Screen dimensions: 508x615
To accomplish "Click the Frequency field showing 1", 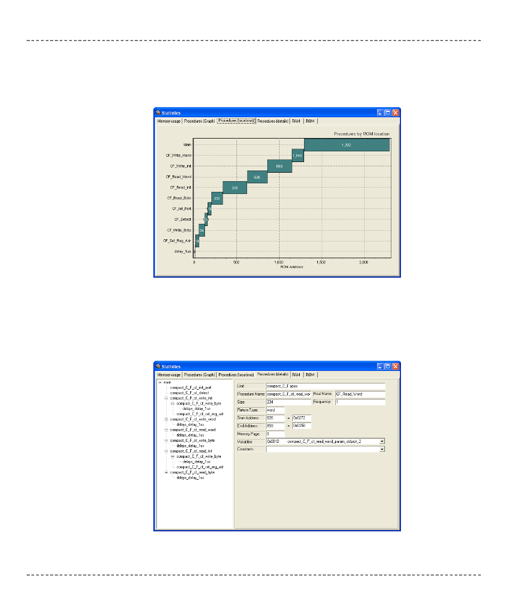I will [x=360, y=402].
